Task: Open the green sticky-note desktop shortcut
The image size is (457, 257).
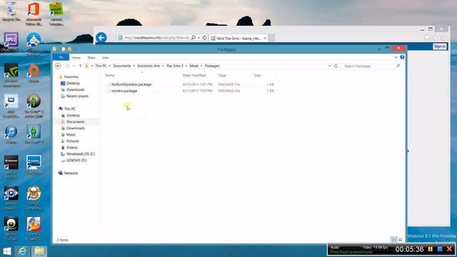Action: coord(56,14)
